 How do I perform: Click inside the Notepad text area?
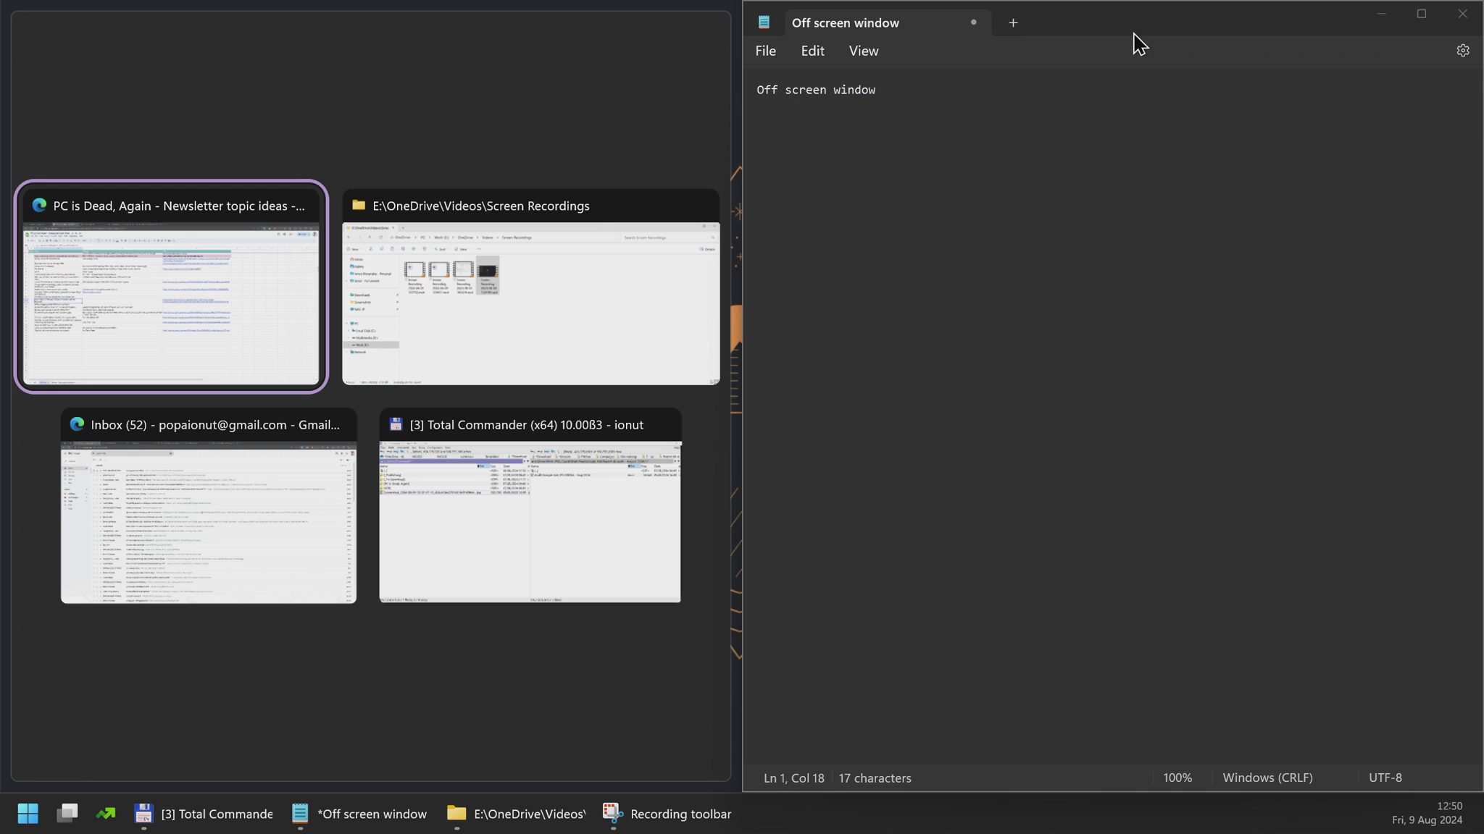pos(1087,362)
